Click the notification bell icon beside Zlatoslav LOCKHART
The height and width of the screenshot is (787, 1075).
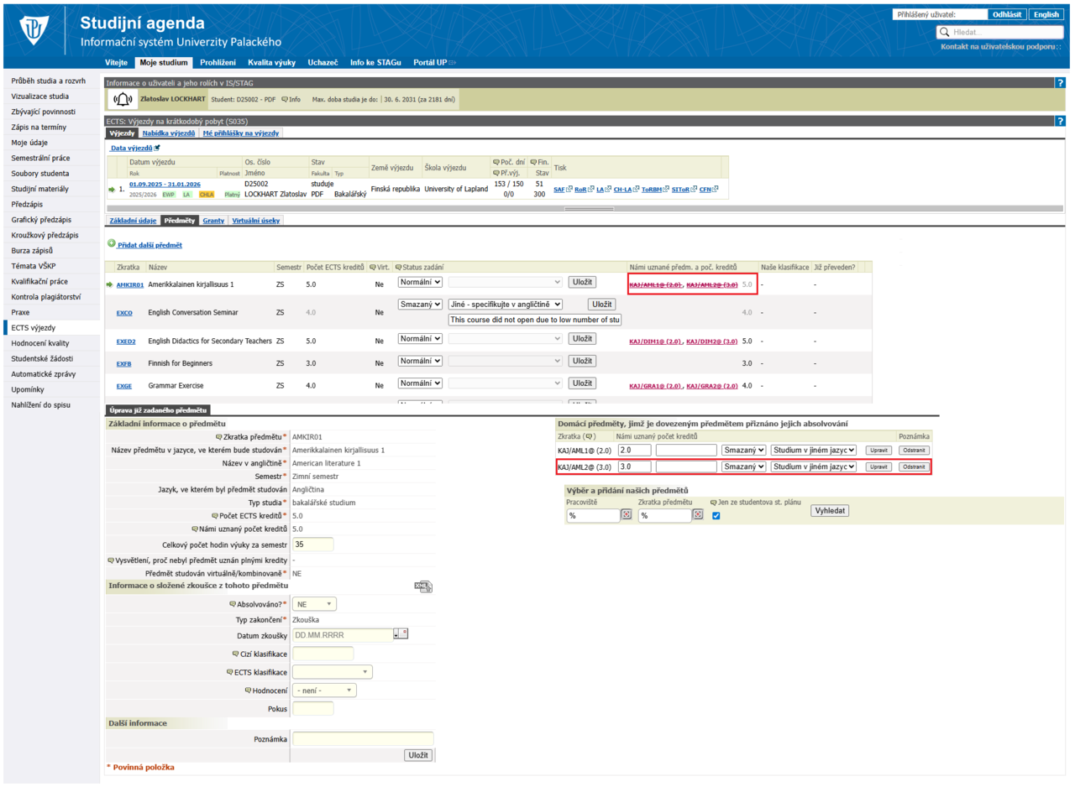pos(123,100)
